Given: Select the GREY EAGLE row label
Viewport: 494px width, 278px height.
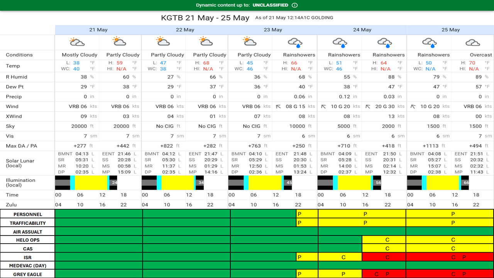Looking at the screenshot, I should click(28, 275).
